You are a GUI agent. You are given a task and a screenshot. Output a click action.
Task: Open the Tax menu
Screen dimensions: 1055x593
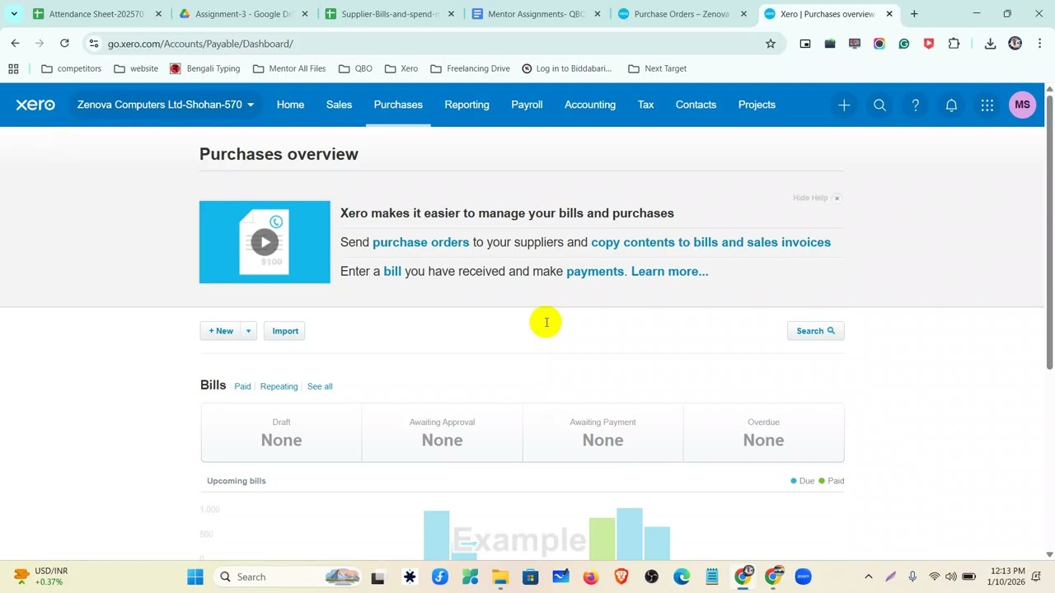click(x=645, y=105)
